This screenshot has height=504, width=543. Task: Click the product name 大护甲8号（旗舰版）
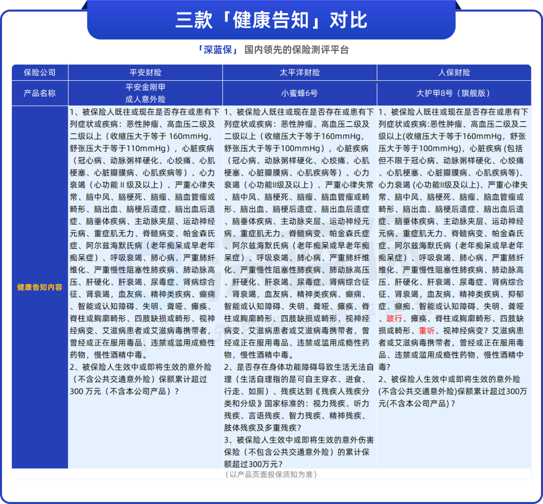pos(454,93)
